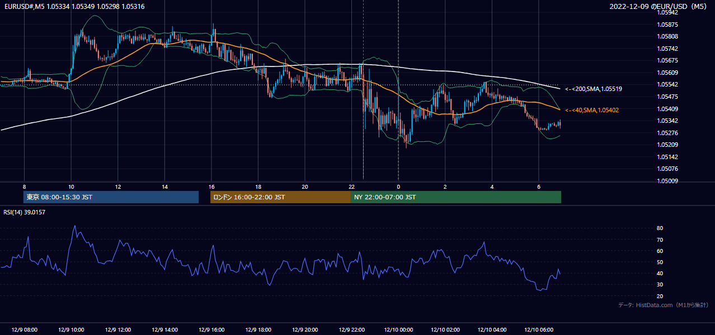The image size is (715, 335).
Task: Click the 12/9 08:00 time axis label
Action: [x=24, y=330]
